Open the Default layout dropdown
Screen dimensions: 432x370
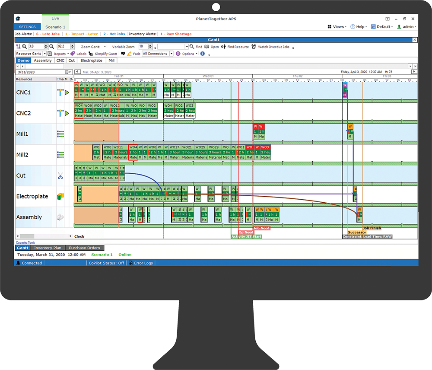pyautogui.click(x=382, y=27)
